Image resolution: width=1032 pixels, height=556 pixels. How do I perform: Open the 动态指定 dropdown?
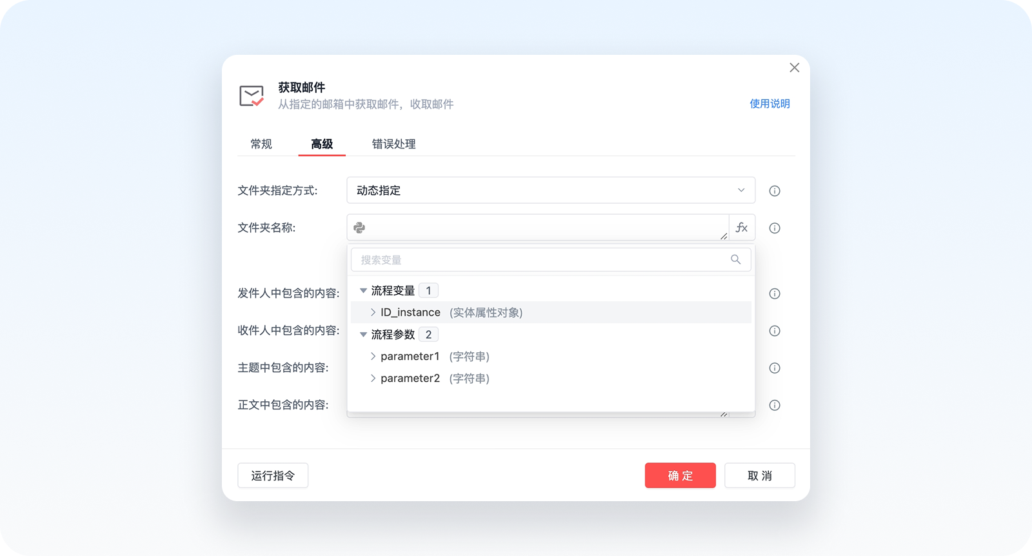[x=550, y=190]
